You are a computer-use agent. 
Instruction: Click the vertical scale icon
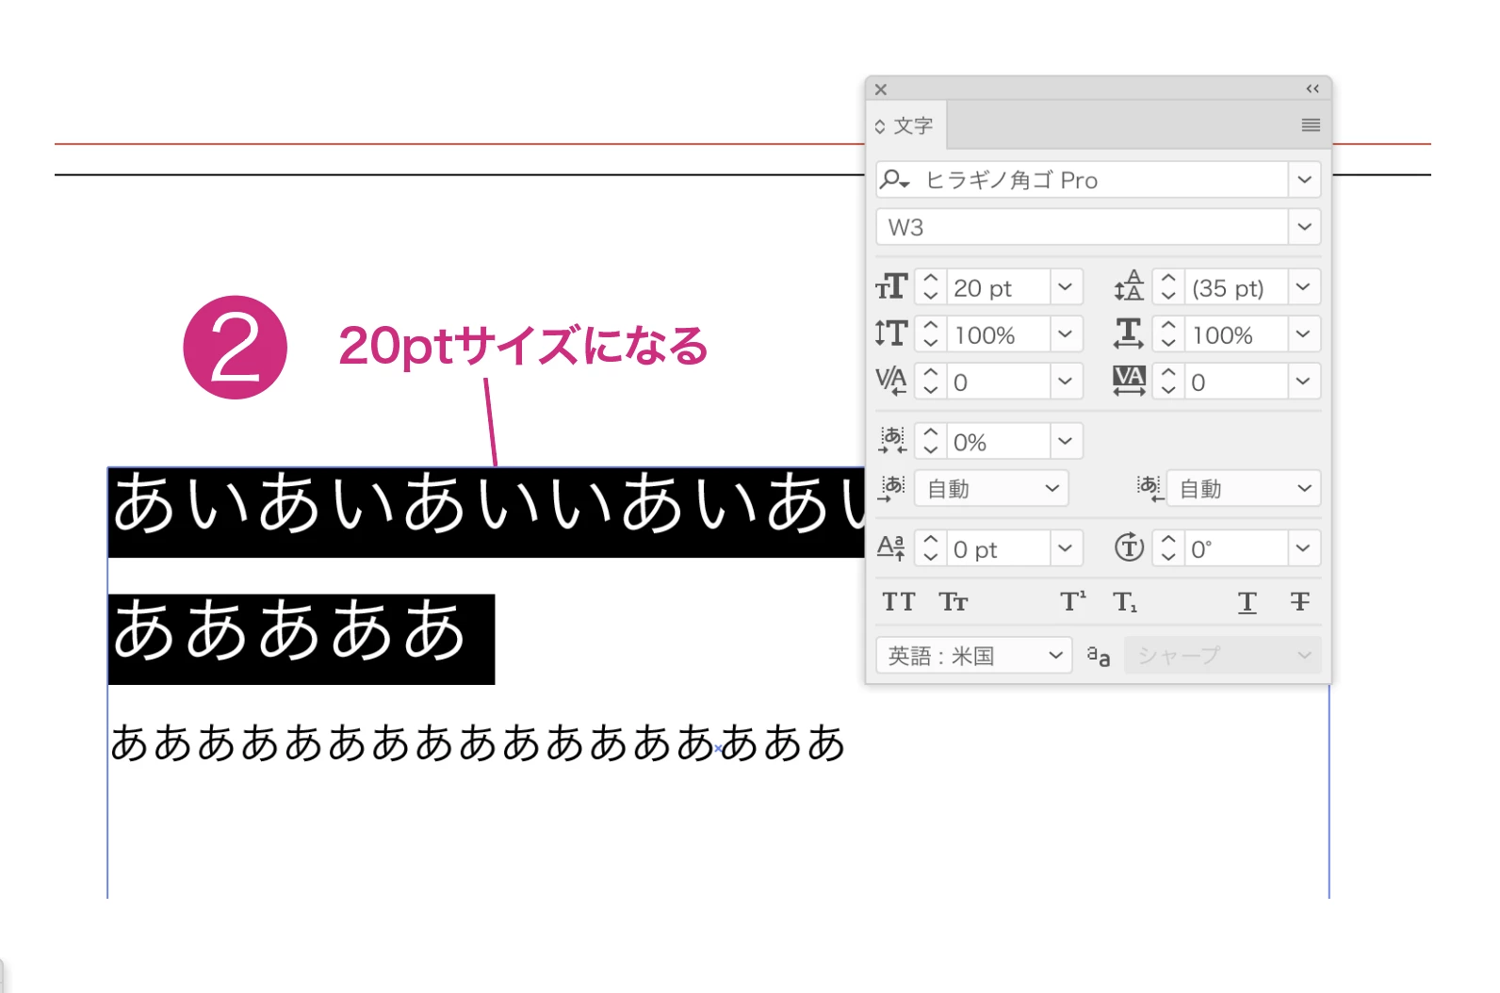click(891, 334)
